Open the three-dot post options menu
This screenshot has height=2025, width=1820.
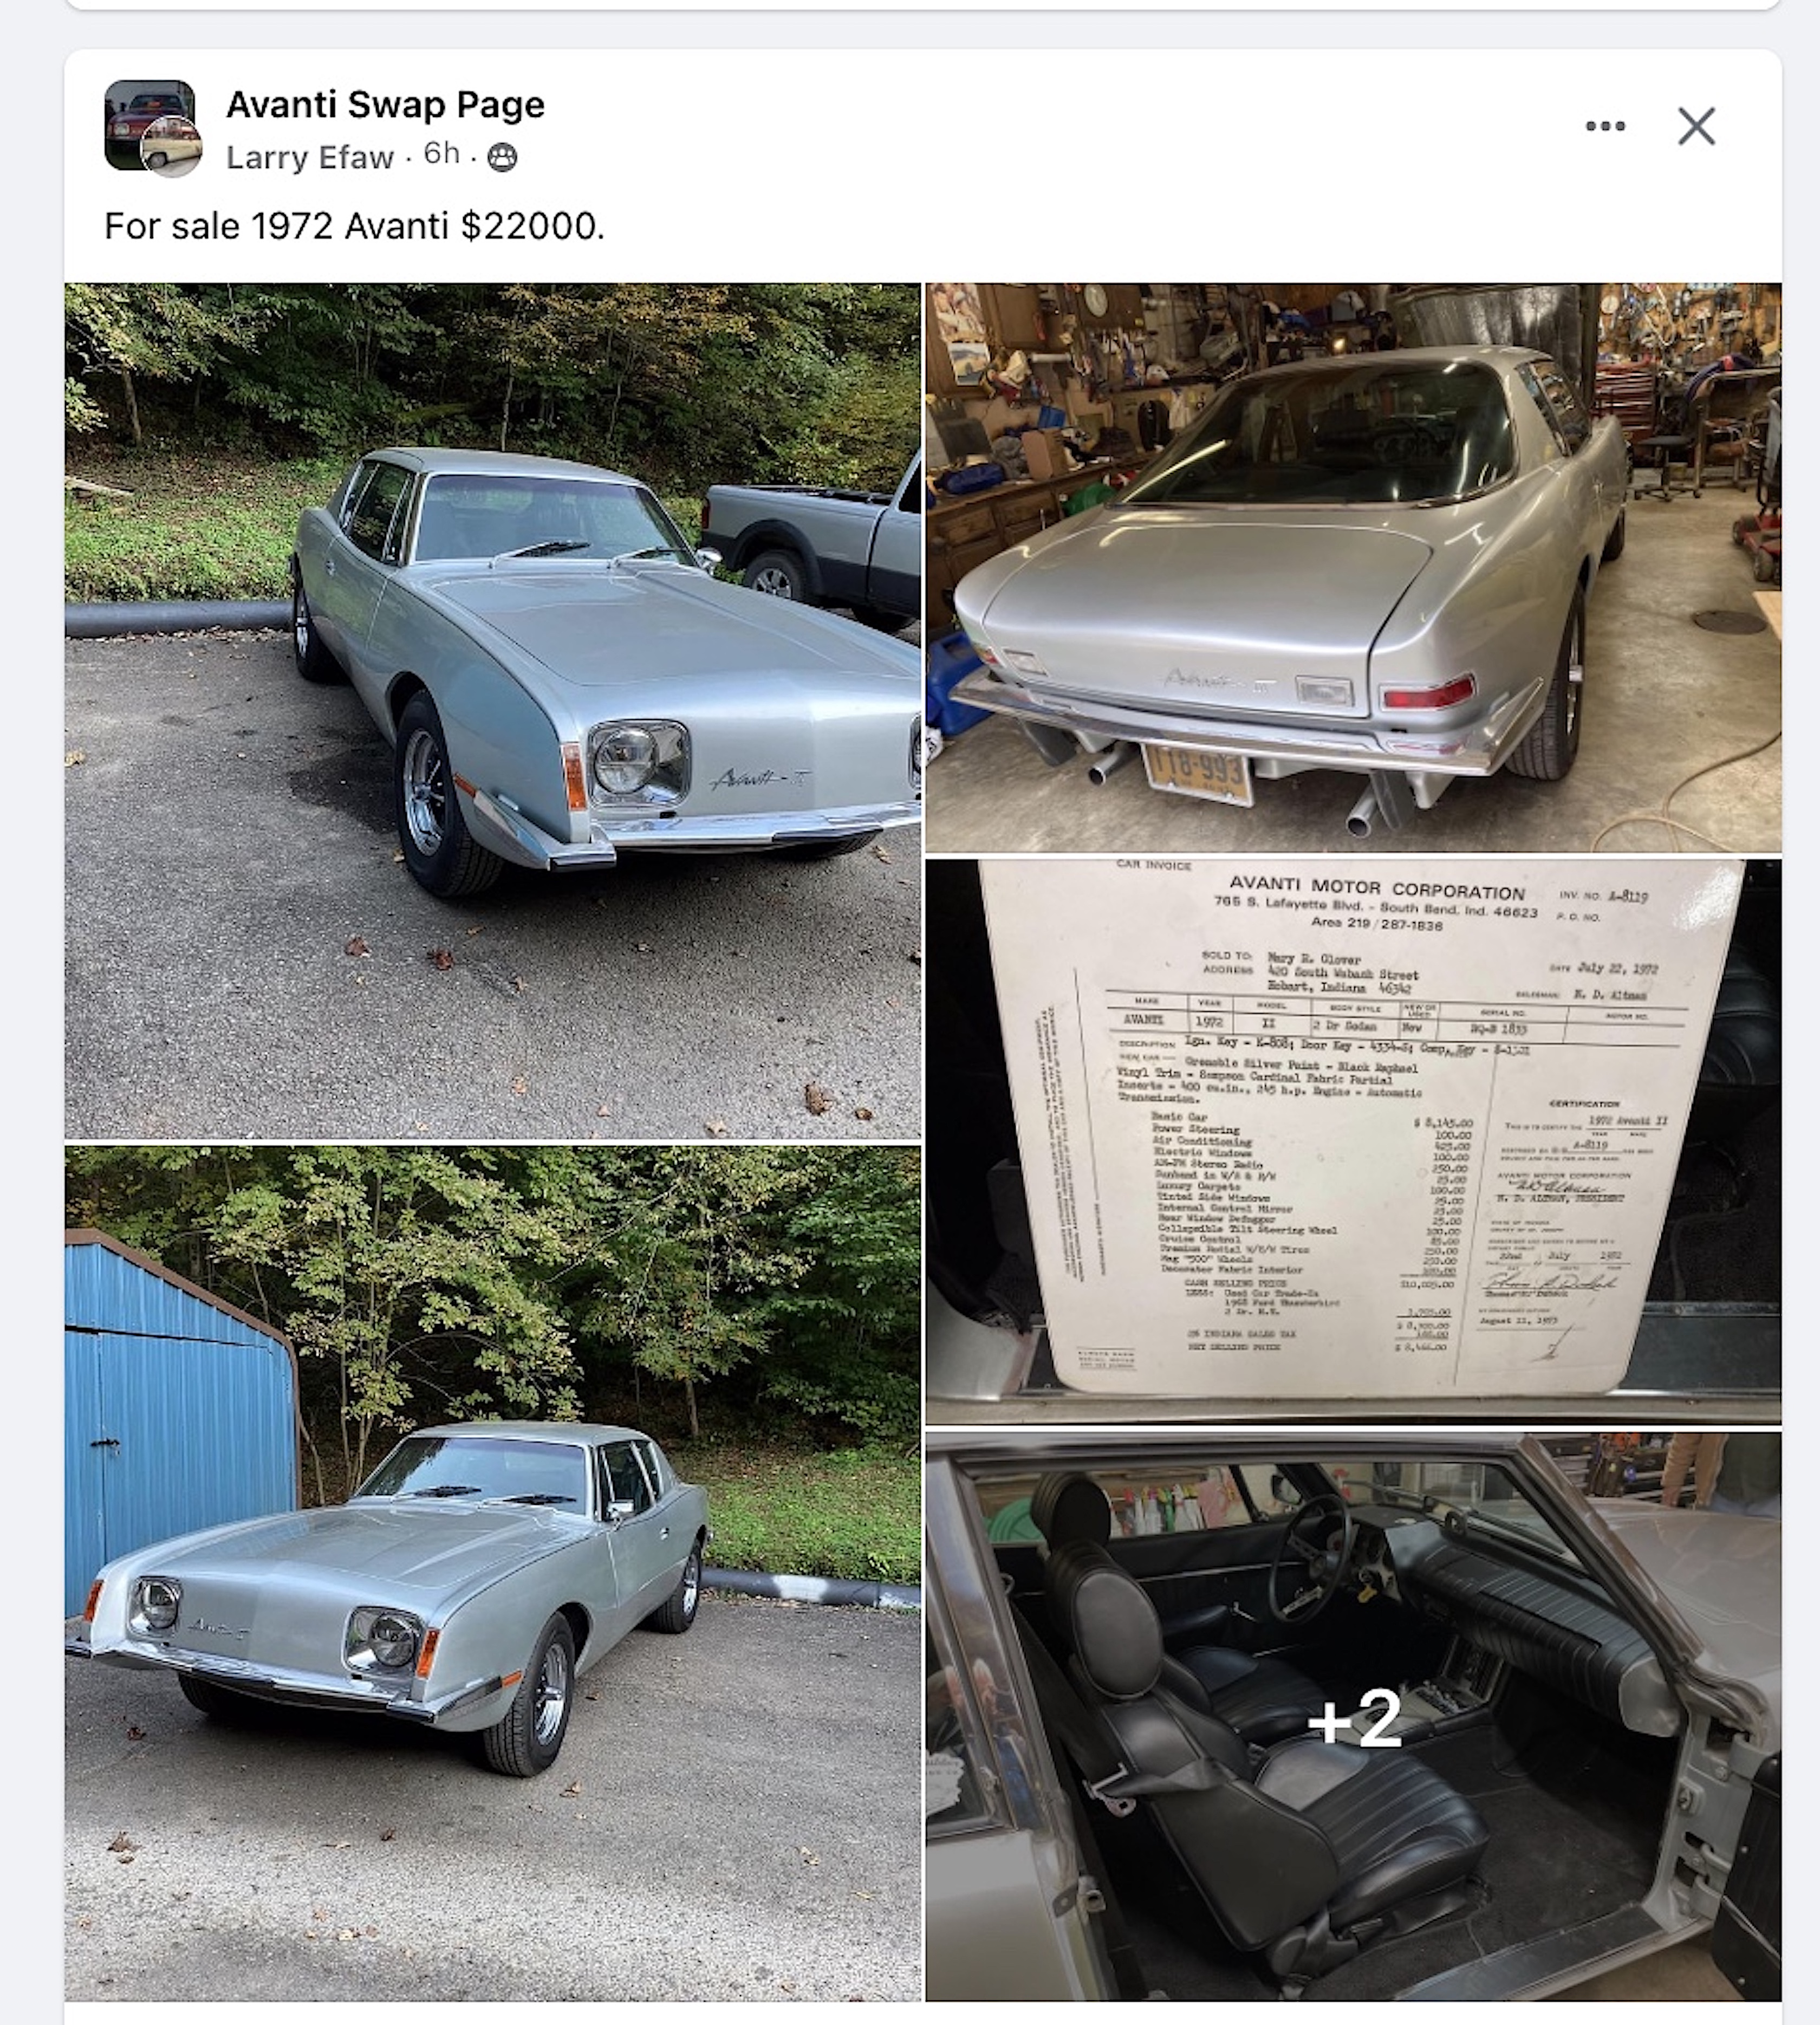[1605, 126]
